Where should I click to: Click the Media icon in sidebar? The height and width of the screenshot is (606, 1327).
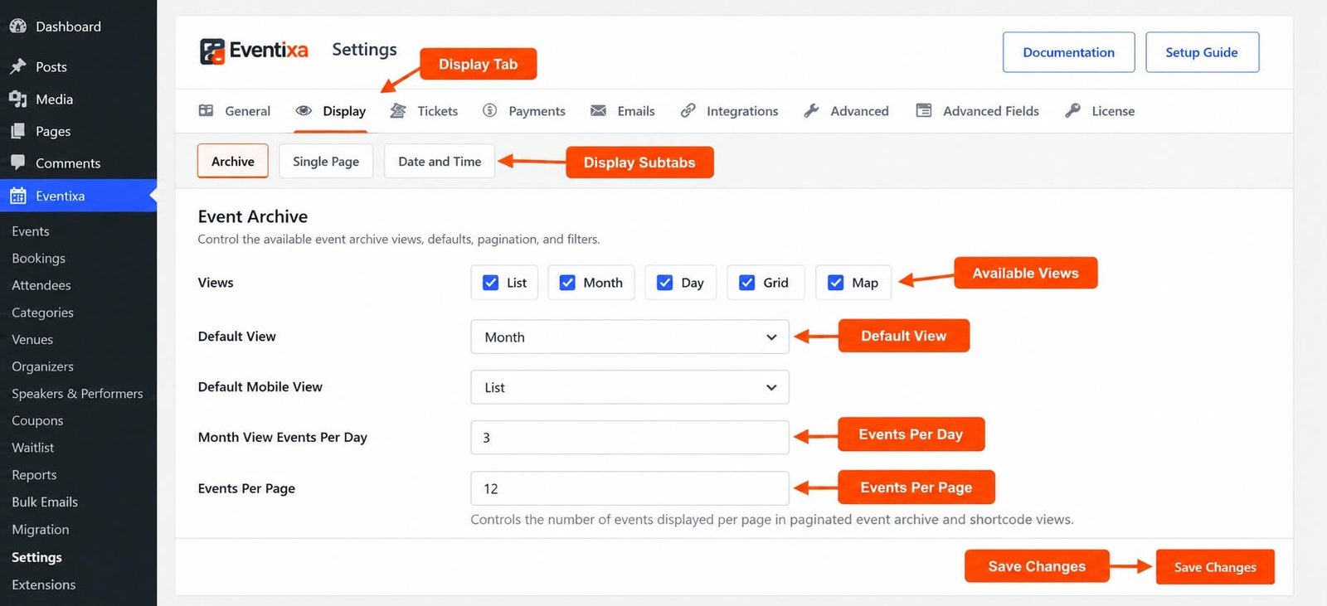point(17,99)
